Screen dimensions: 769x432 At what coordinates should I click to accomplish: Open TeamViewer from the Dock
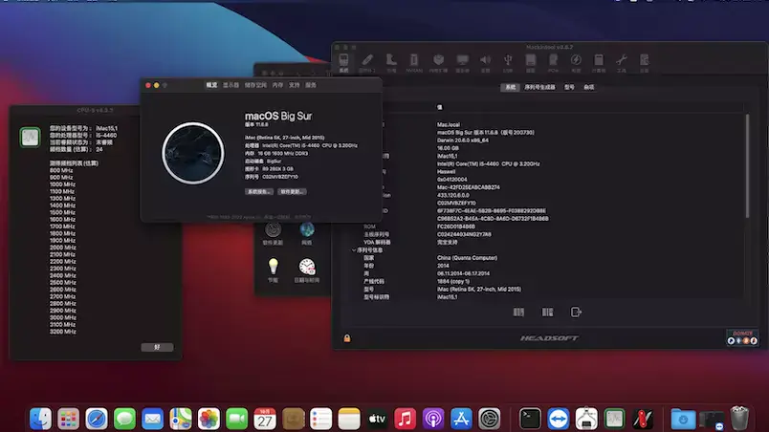559,419
